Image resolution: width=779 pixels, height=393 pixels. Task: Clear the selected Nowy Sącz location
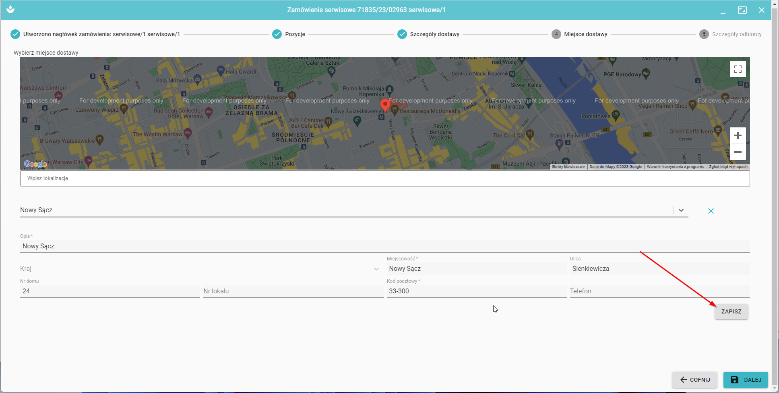coord(711,211)
